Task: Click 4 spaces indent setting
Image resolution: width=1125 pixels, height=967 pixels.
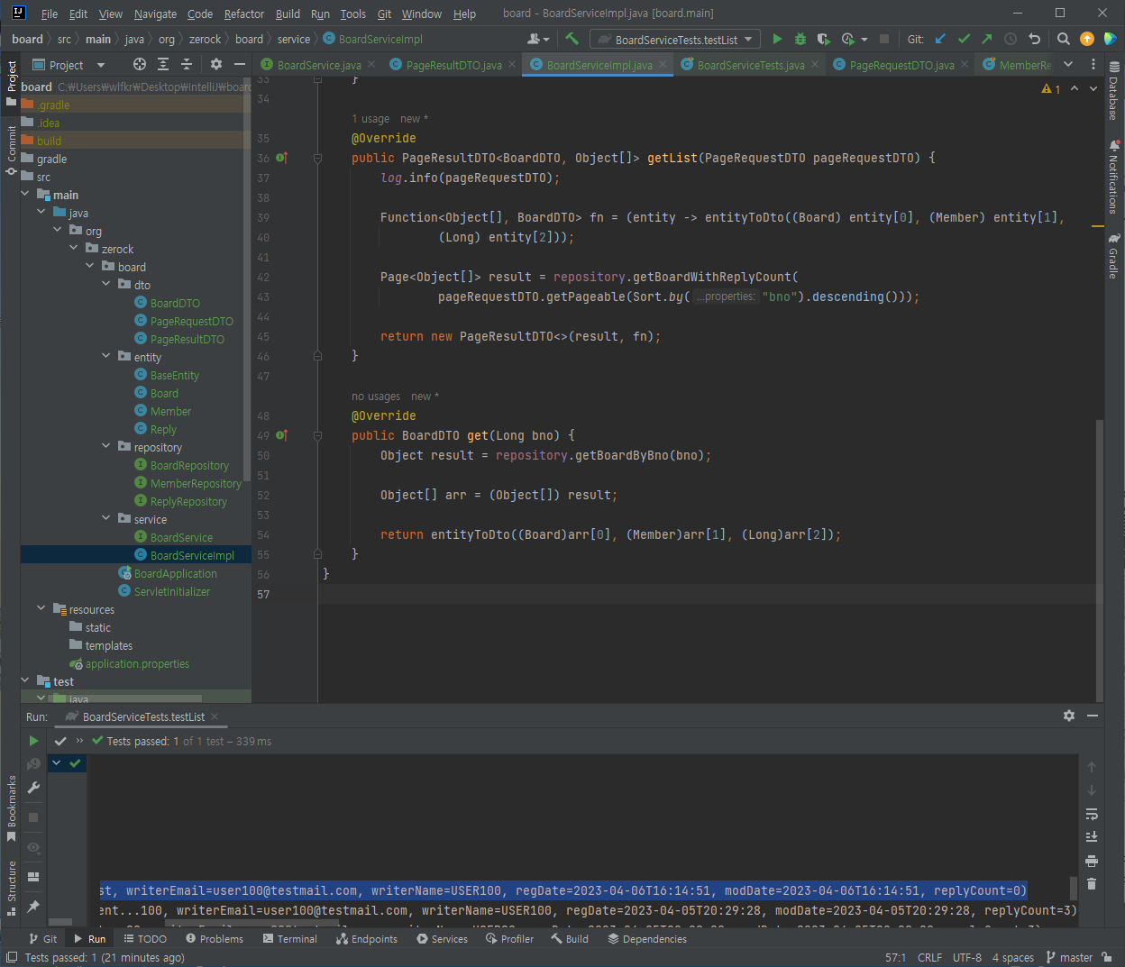Action: coord(1012,957)
